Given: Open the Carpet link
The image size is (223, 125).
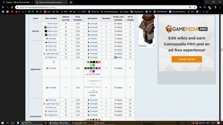Looking at the screenshot, I should click(x=92, y=95).
